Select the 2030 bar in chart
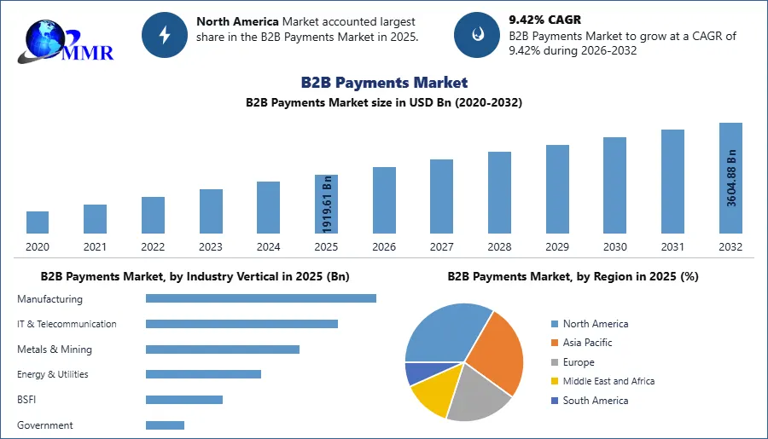 [x=614, y=186]
